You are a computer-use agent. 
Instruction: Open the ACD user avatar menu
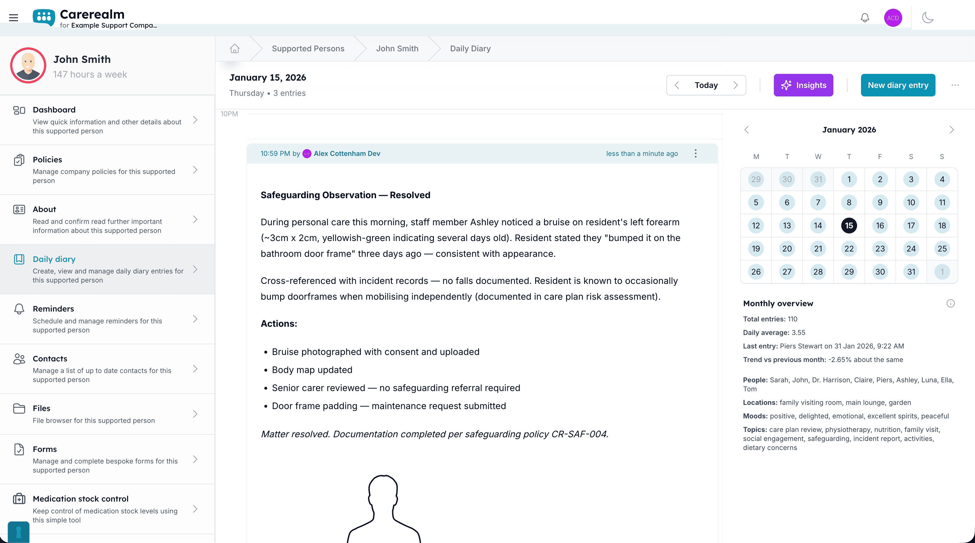893,18
